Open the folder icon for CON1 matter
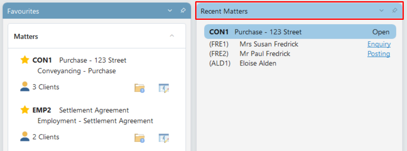407x151 pixels. point(139,88)
